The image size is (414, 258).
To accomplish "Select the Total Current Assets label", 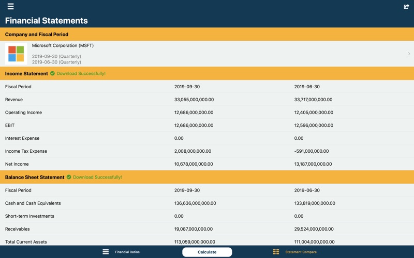I will [26, 242].
